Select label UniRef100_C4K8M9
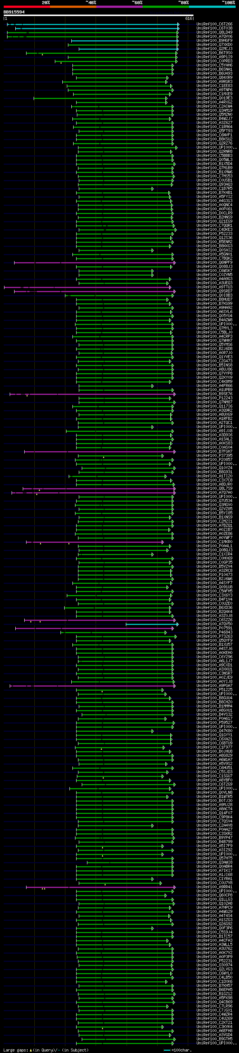The height and width of the screenshot is (1053, 239). [x=214, y=381]
